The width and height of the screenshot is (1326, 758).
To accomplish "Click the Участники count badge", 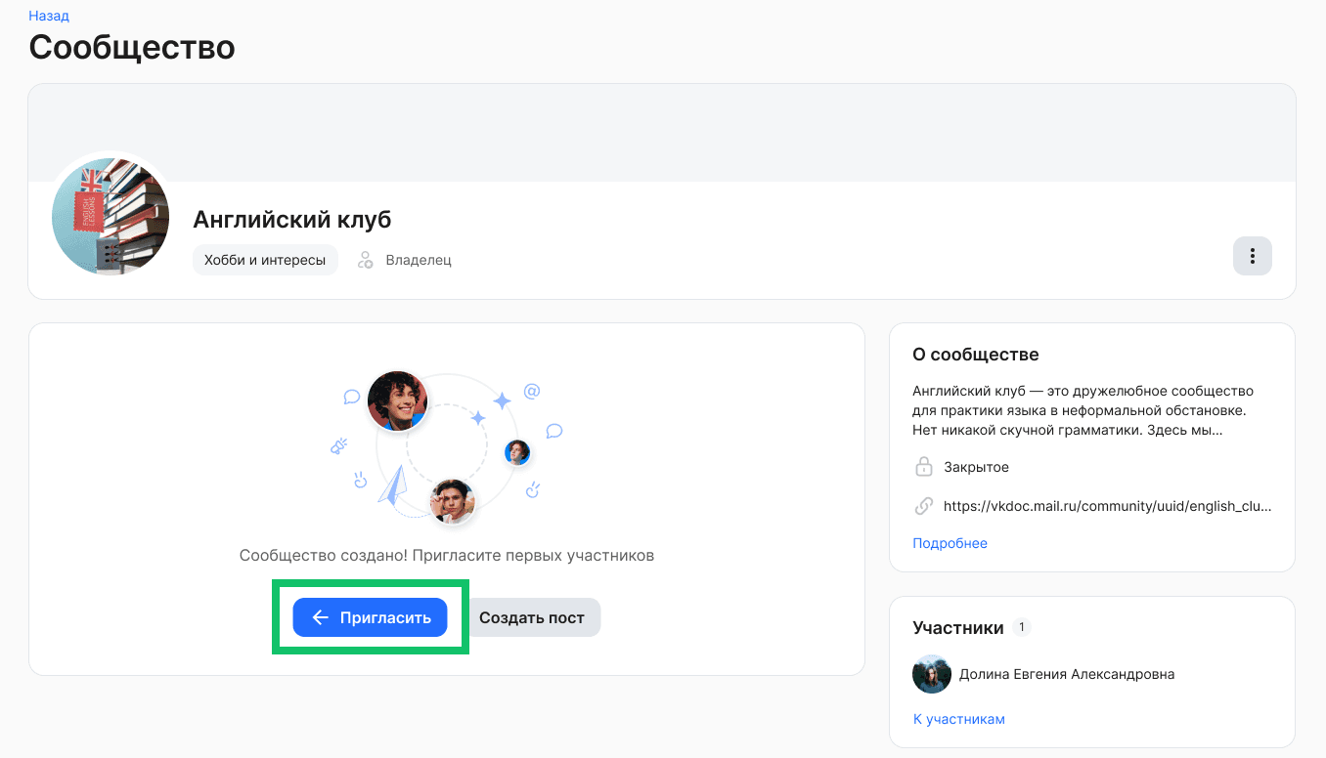I will click(1021, 627).
